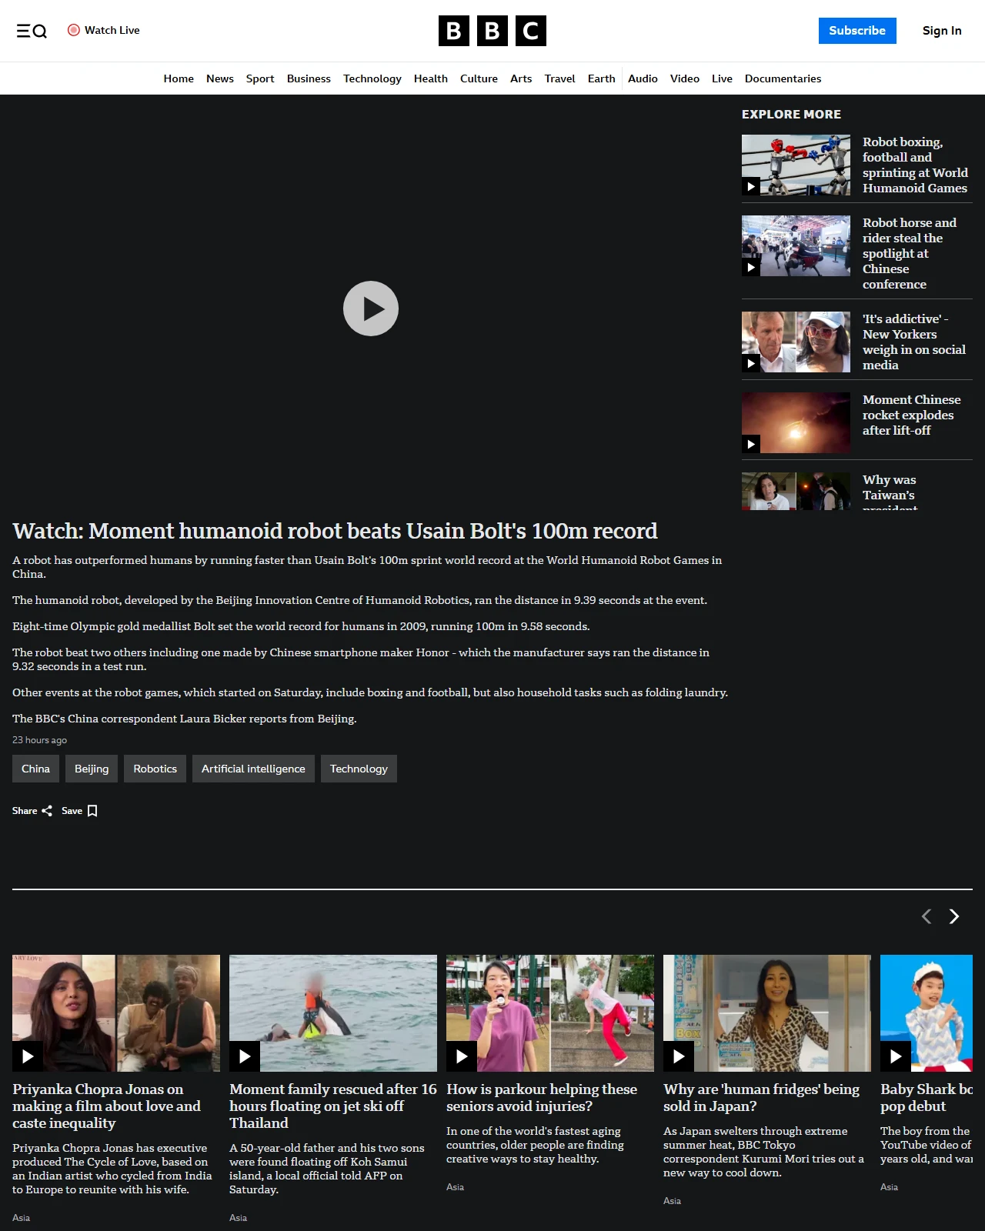Click the BBC logo

pos(492,31)
